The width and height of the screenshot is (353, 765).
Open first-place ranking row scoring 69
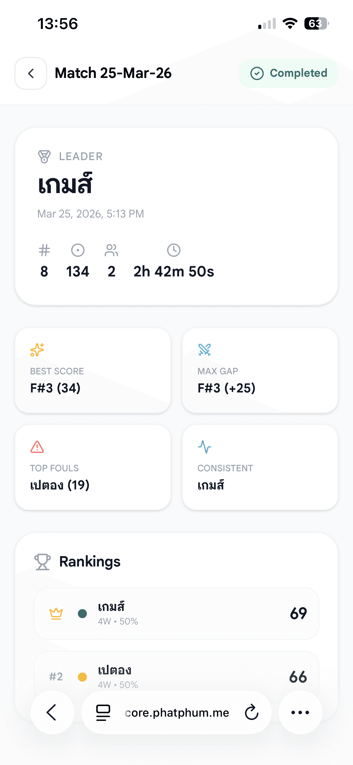176,614
